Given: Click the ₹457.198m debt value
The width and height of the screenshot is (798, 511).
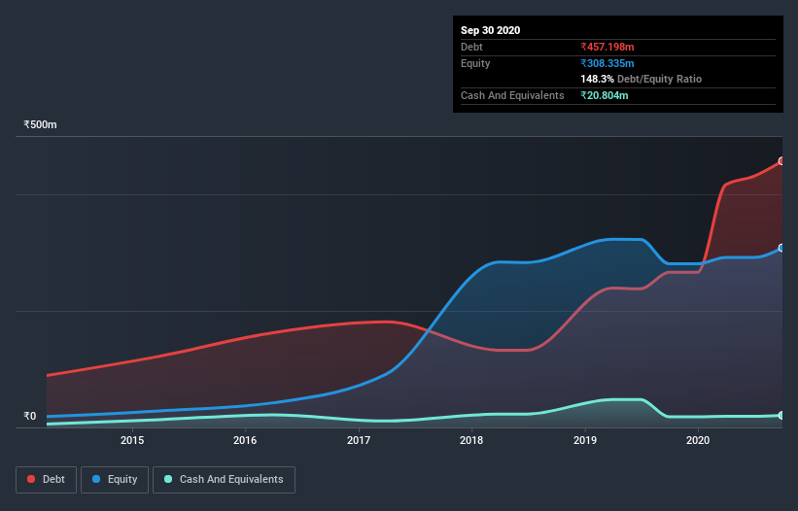Looking at the screenshot, I should pos(607,47).
